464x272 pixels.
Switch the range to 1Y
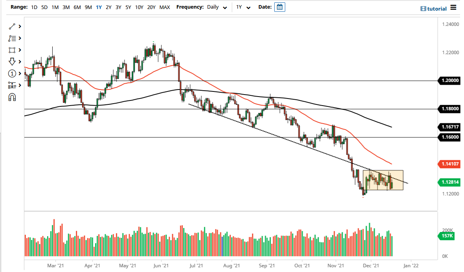coord(99,7)
